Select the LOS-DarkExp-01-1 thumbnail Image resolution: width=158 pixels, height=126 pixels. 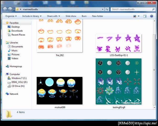coord(118,43)
